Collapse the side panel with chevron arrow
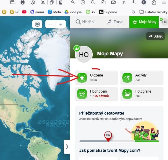 (x=67, y=146)
